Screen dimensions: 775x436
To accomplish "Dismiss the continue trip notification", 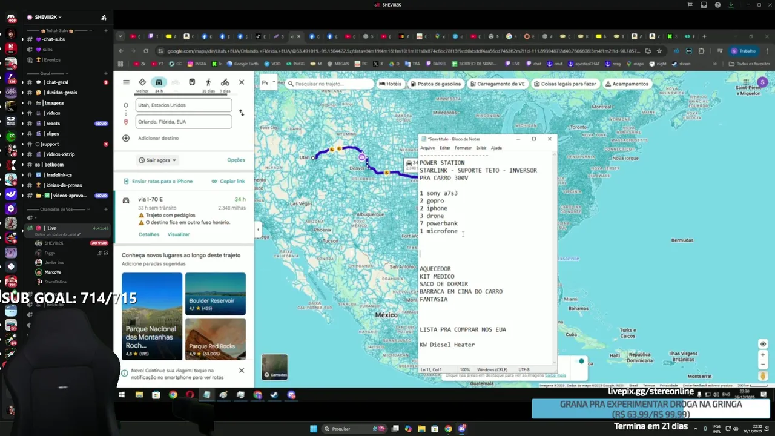I will (242, 371).
